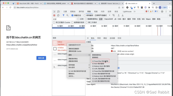Open Chrome's three-dot menu
Screen dimensions: 173x96
coord(170,7)
